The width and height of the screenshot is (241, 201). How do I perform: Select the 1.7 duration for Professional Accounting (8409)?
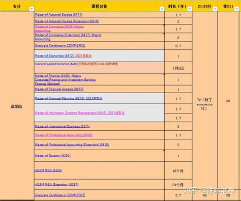pos(178,135)
